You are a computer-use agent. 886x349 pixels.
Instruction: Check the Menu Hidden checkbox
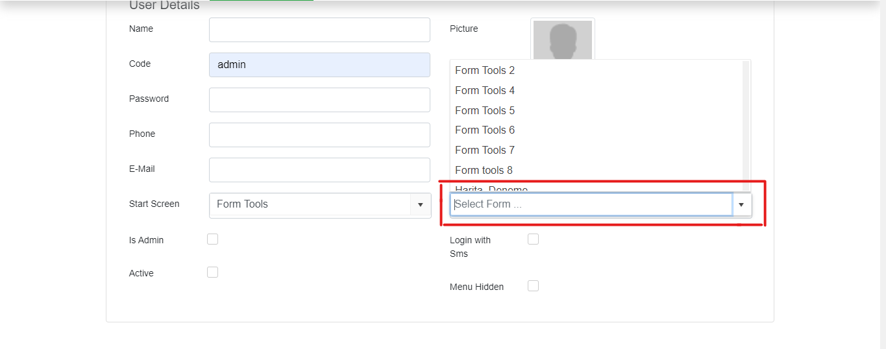pos(533,286)
